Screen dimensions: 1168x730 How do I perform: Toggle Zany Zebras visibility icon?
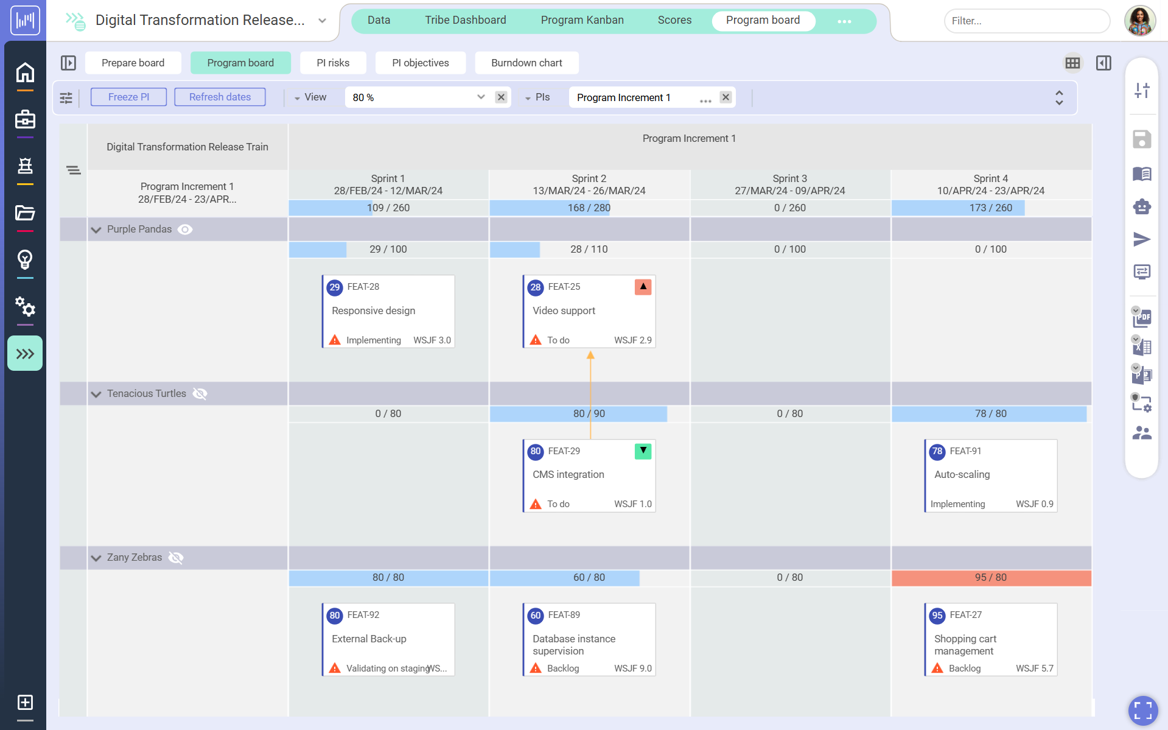coord(176,558)
